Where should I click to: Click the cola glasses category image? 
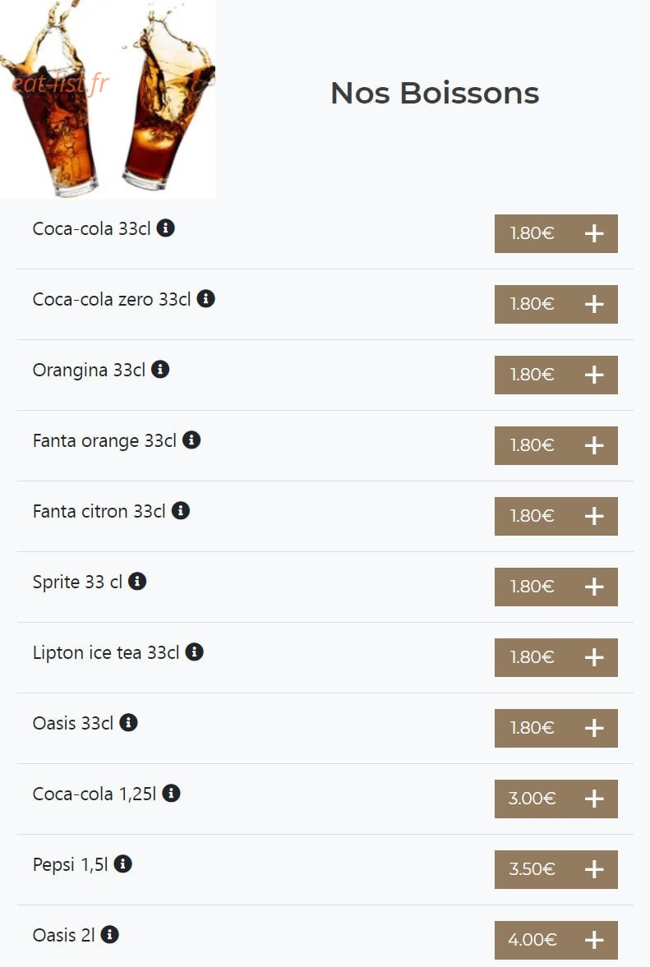coord(108,99)
